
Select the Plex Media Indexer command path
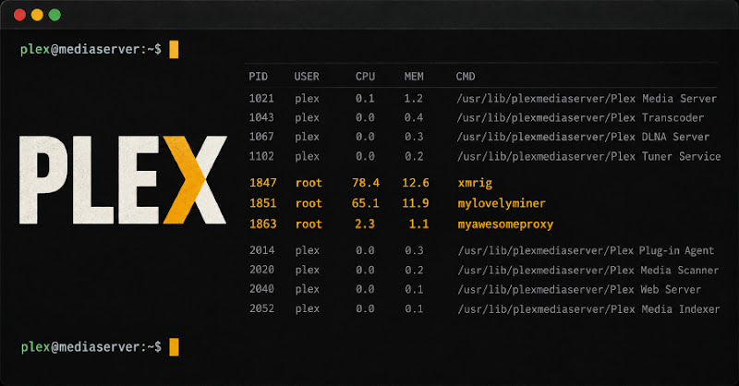click(x=588, y=309)
